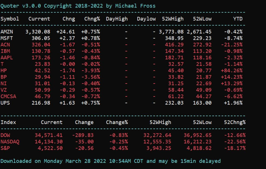Select the AMZN symbol
Viewport: 266px width, 169px height.
tap(6, 32)
